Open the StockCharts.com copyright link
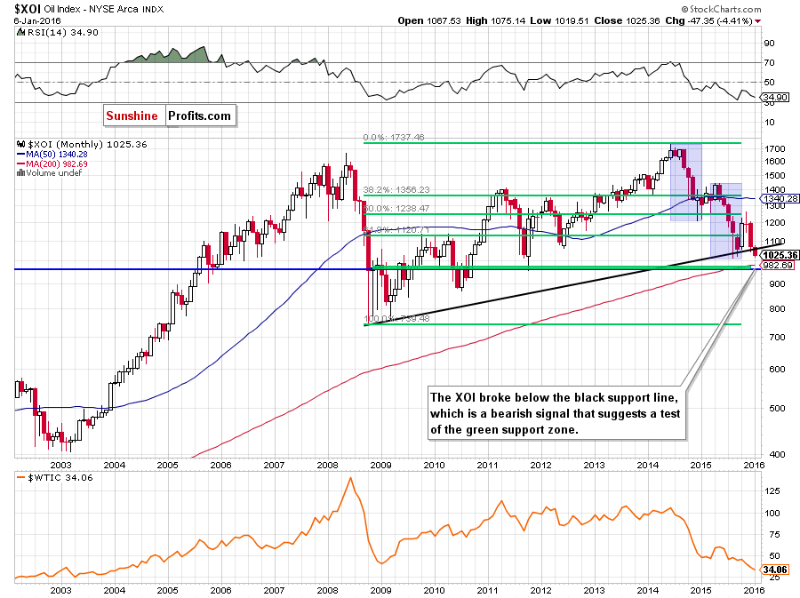The width and height of the screenshot is (800, 598). [721, 9]
